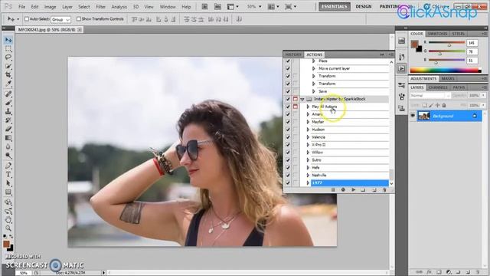Select the Move tool

tap(8, 40)
